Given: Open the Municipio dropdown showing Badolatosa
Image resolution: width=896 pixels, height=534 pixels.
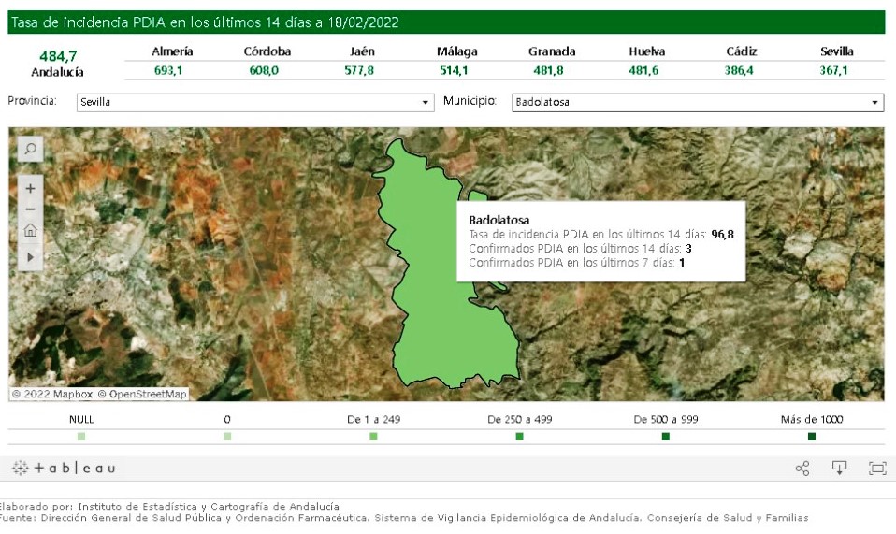Looking at the screenshot, I should click(x=698, y=102).
